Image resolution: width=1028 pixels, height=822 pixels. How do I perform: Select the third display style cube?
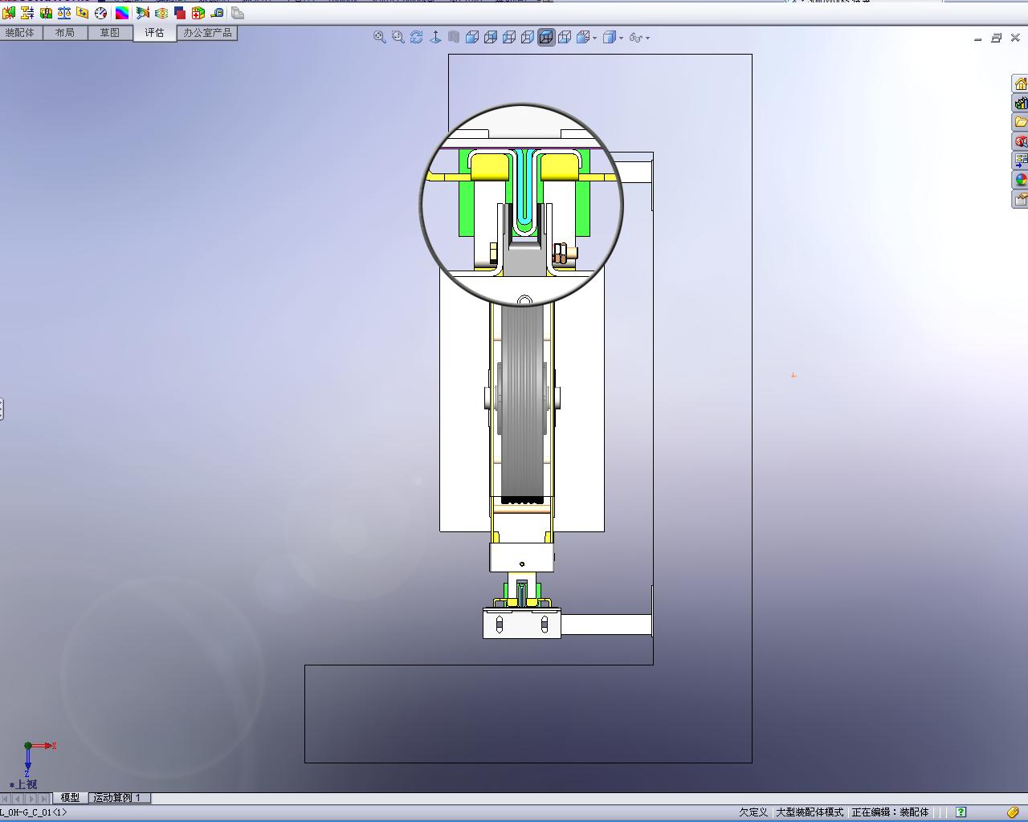click(x=509, y=37)
